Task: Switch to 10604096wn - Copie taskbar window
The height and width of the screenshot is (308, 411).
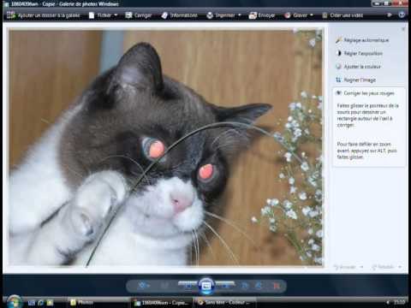Action: tap(162, 302)
